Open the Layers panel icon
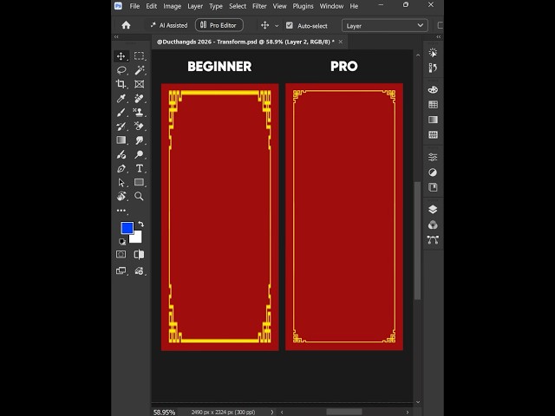555x416 pixels. point(433,210)
